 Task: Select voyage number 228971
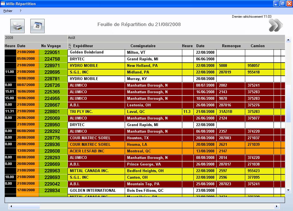tap(53, 65)
